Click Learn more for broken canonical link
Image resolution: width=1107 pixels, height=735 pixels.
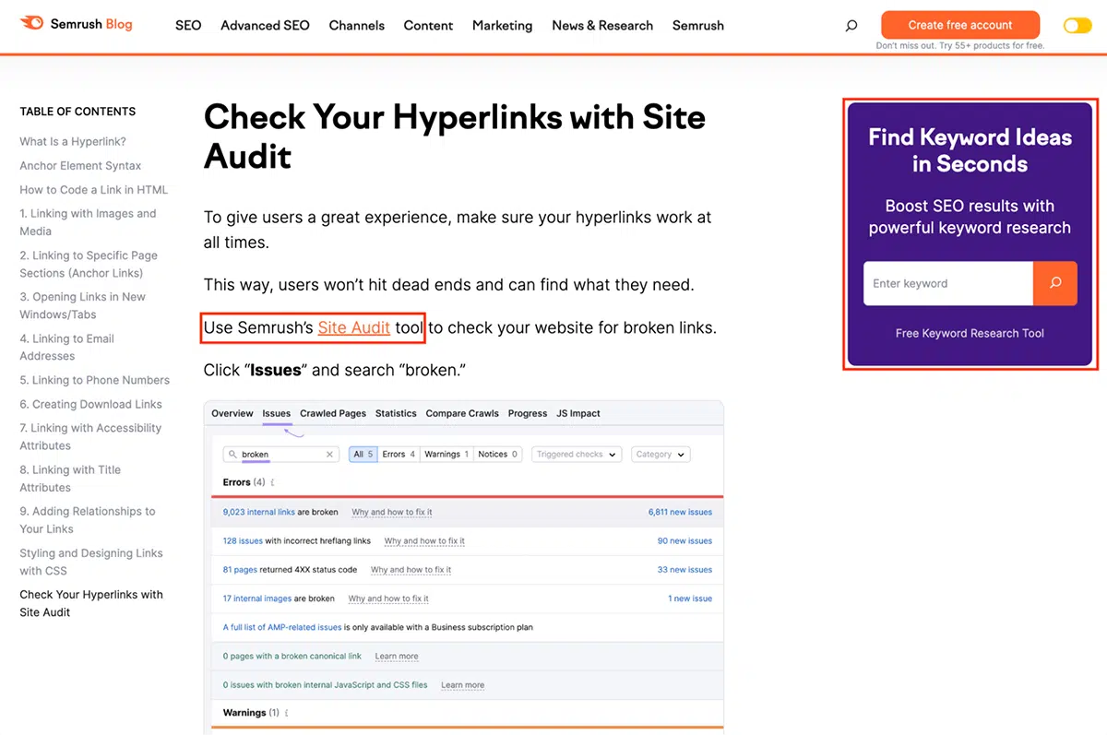tap(397, 657)
